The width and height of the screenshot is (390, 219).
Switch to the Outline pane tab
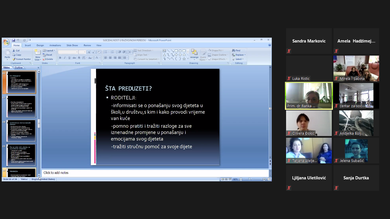[x=19, y=68]
